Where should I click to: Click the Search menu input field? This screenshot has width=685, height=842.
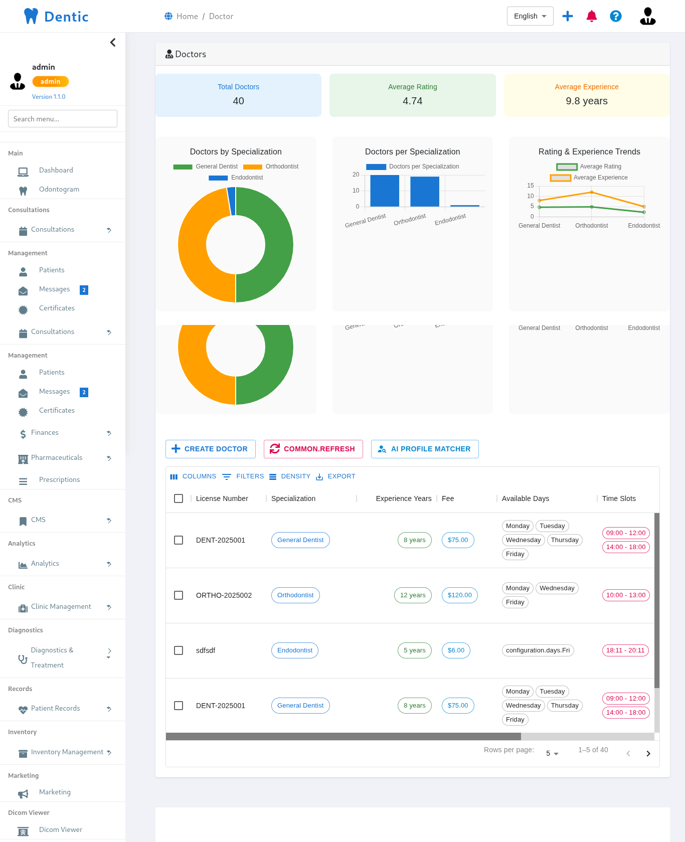point(63,119)
